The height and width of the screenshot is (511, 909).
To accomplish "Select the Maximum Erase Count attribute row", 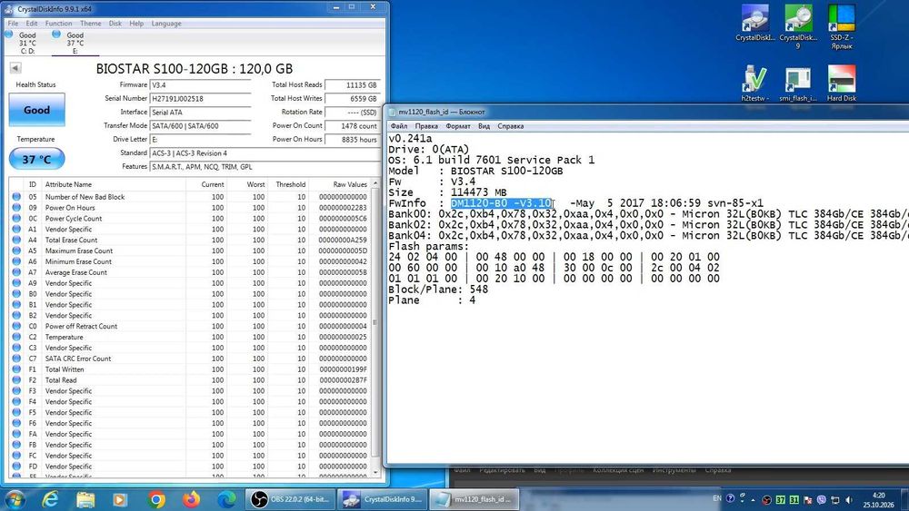I will (x=190, y=251).
